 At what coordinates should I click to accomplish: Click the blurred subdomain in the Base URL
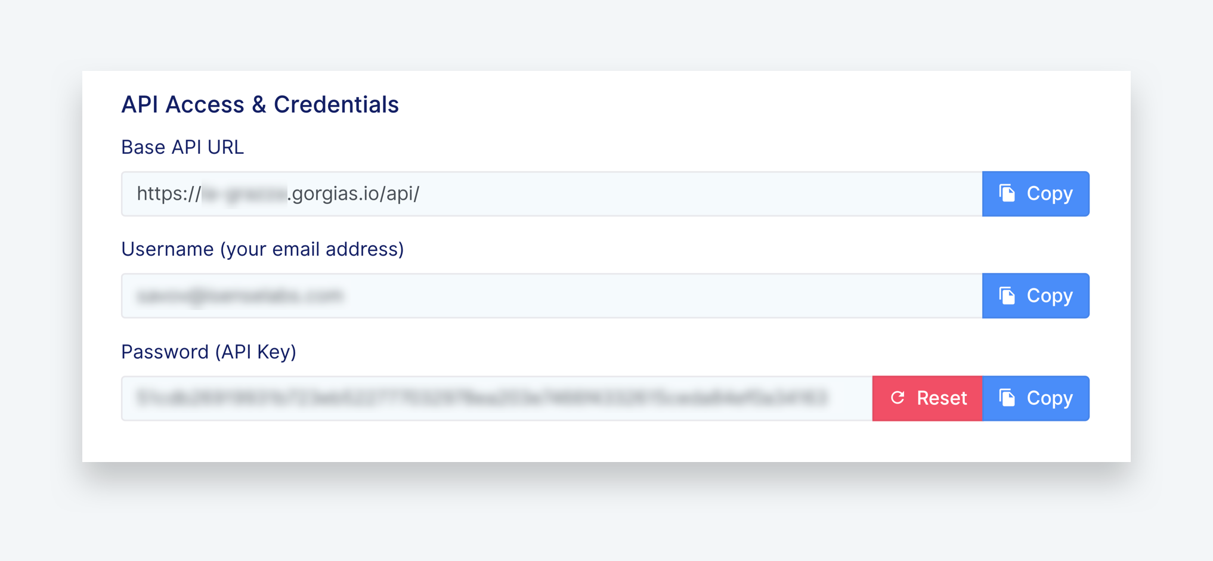pyautogui.click(x=245, y=194)
